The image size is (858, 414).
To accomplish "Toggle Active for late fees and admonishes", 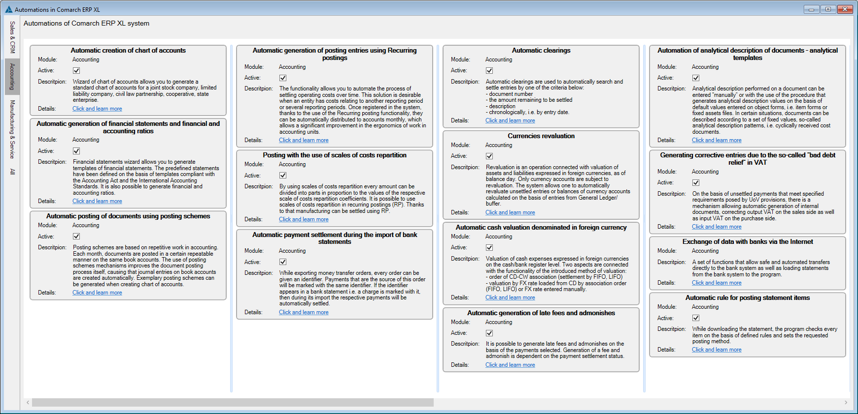I will pyautogui.click(x=489, y=333).
